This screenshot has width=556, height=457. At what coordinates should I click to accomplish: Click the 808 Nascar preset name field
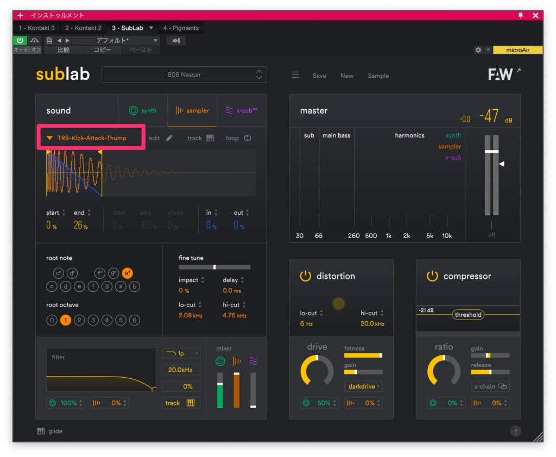[184, 75]
